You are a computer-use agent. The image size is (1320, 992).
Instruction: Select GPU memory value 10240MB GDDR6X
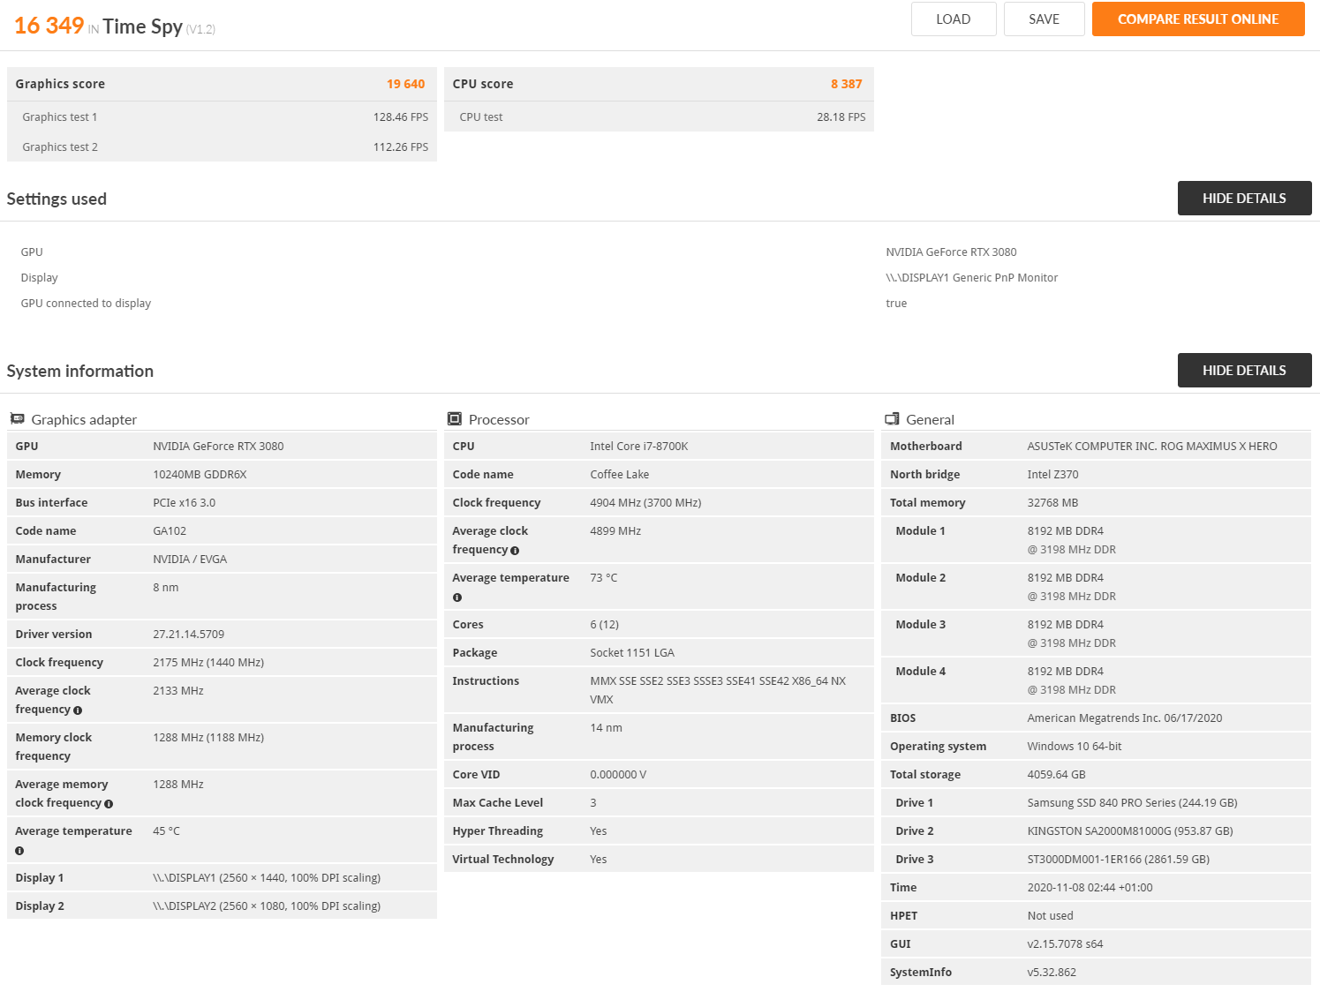200,474
